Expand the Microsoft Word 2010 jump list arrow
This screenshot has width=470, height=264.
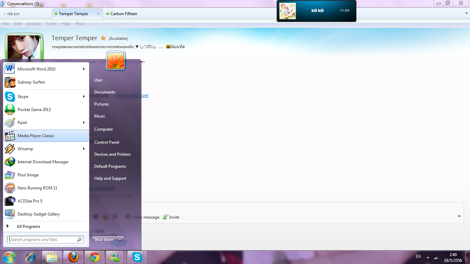coord(84,69)
